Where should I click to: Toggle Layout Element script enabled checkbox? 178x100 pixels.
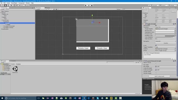pyautogui.click(x=146, y=61)
